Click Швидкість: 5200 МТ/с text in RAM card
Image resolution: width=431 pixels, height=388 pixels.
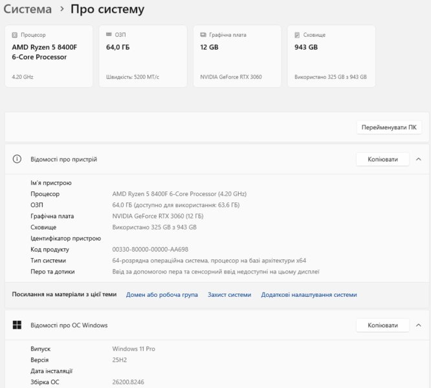[133, 77]
